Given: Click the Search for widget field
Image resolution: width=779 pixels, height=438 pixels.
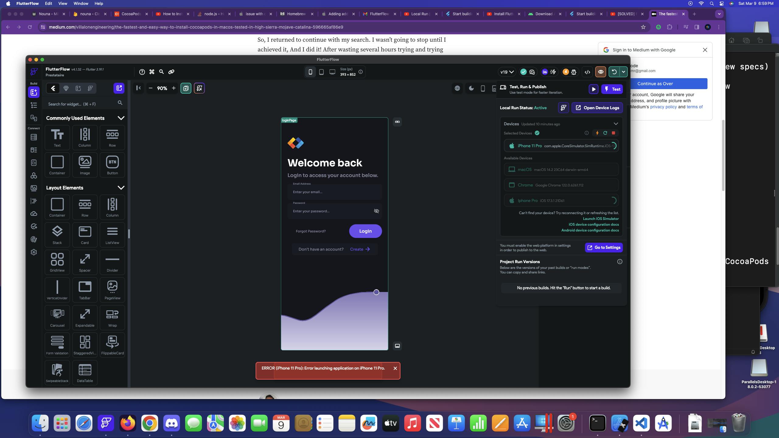Looking at the screenshot, I should coord(85,104).
